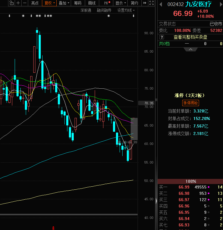Open 显示 display dropdown
This screenshot has height=230, width=223.
[120, 3]
